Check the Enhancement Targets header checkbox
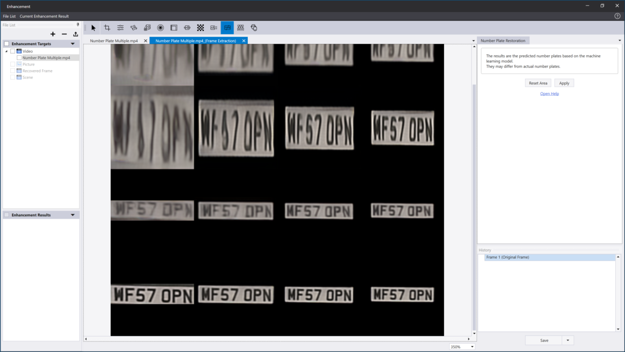Screen dimensions: 625x352 7,44
